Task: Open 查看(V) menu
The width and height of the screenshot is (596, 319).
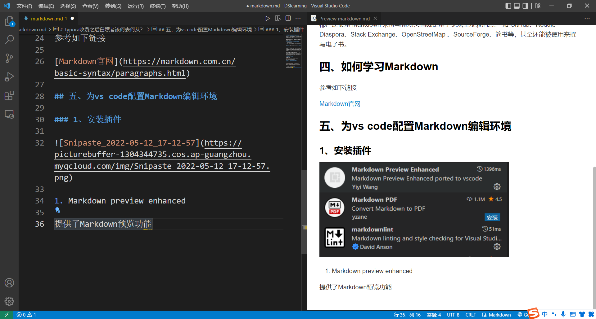Action: click(90, 6)
